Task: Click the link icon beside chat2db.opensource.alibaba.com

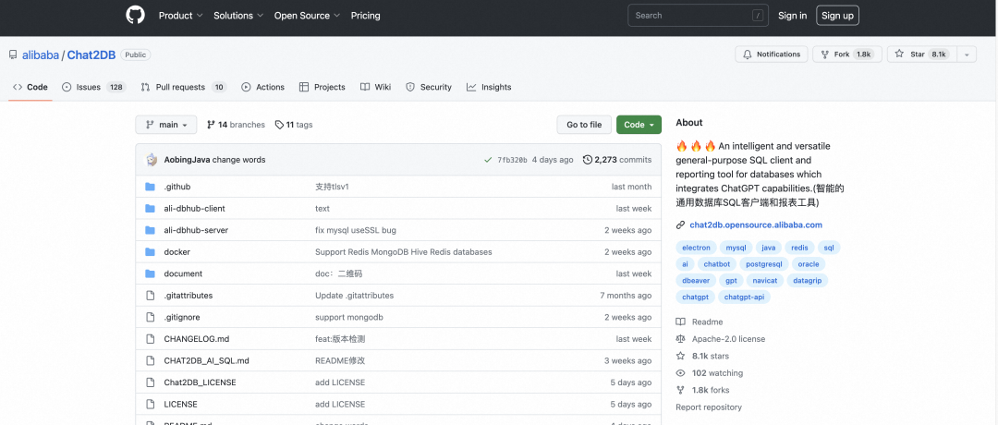Action: (x=681, y=225)
